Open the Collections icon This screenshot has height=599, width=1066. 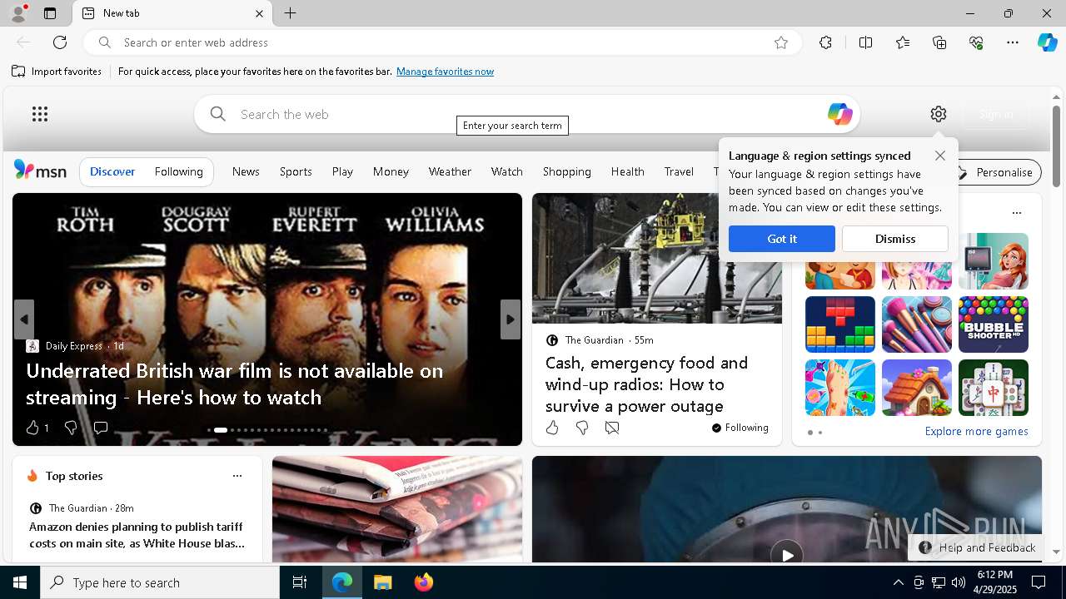click(x=939, y=42)
